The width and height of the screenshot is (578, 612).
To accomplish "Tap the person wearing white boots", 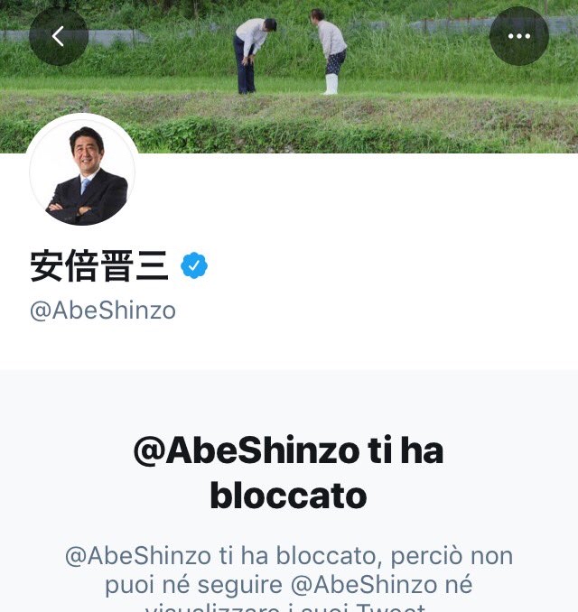I will click(x=330, y=52).
